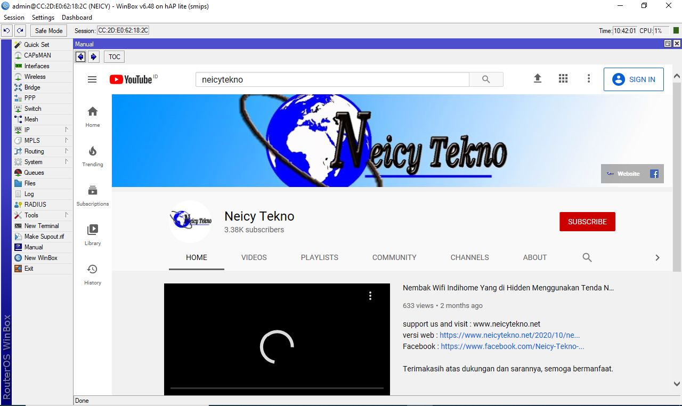Click the Website link on channel banner
The height and width of the screenshot is (406, 682).
pos(623,174)
